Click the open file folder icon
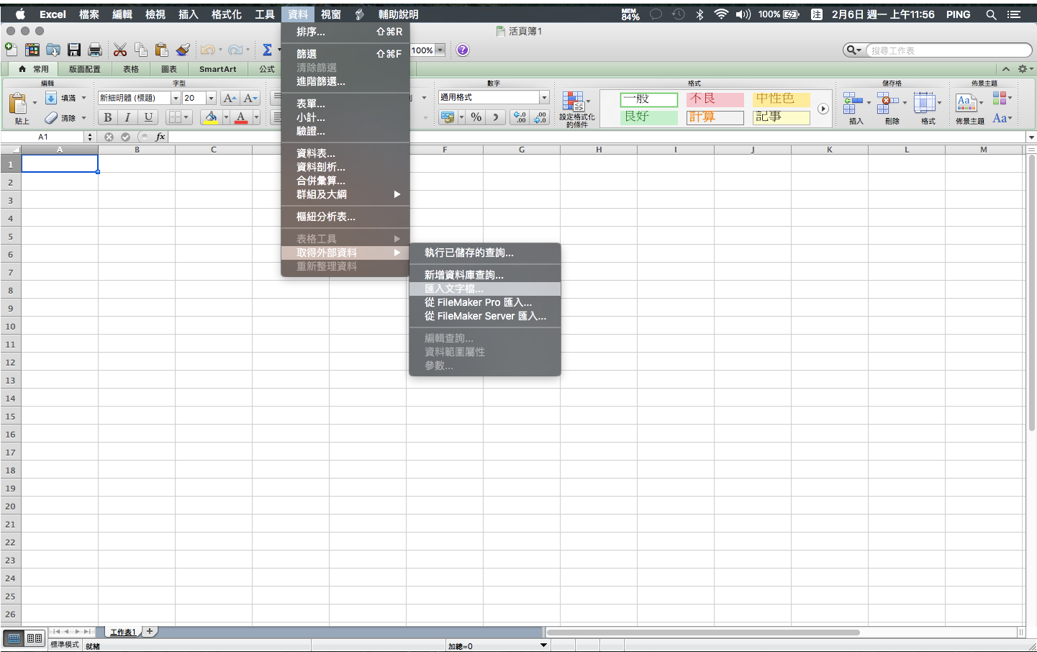1037x652 pixels. (x=53, y=50)
